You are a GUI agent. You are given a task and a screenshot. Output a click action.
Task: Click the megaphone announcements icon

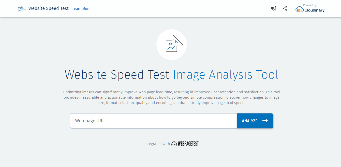(x=273, y=9)
